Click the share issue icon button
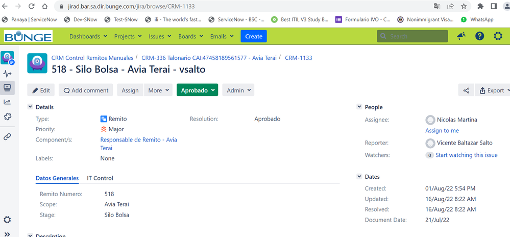 (x=466, y=90)
